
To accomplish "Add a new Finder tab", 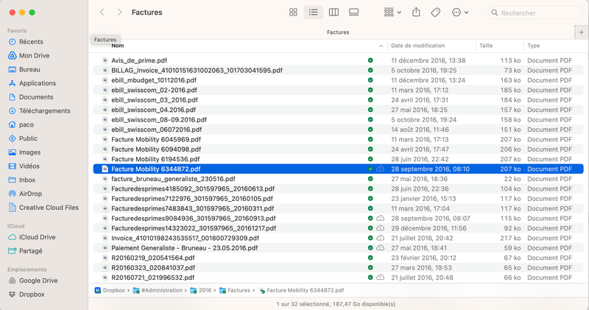I will coord(582,32).
